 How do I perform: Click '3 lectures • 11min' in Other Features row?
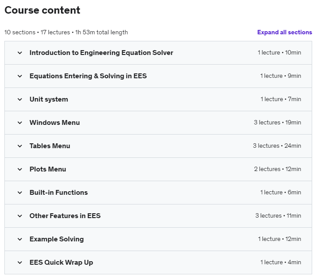[278, 216]
